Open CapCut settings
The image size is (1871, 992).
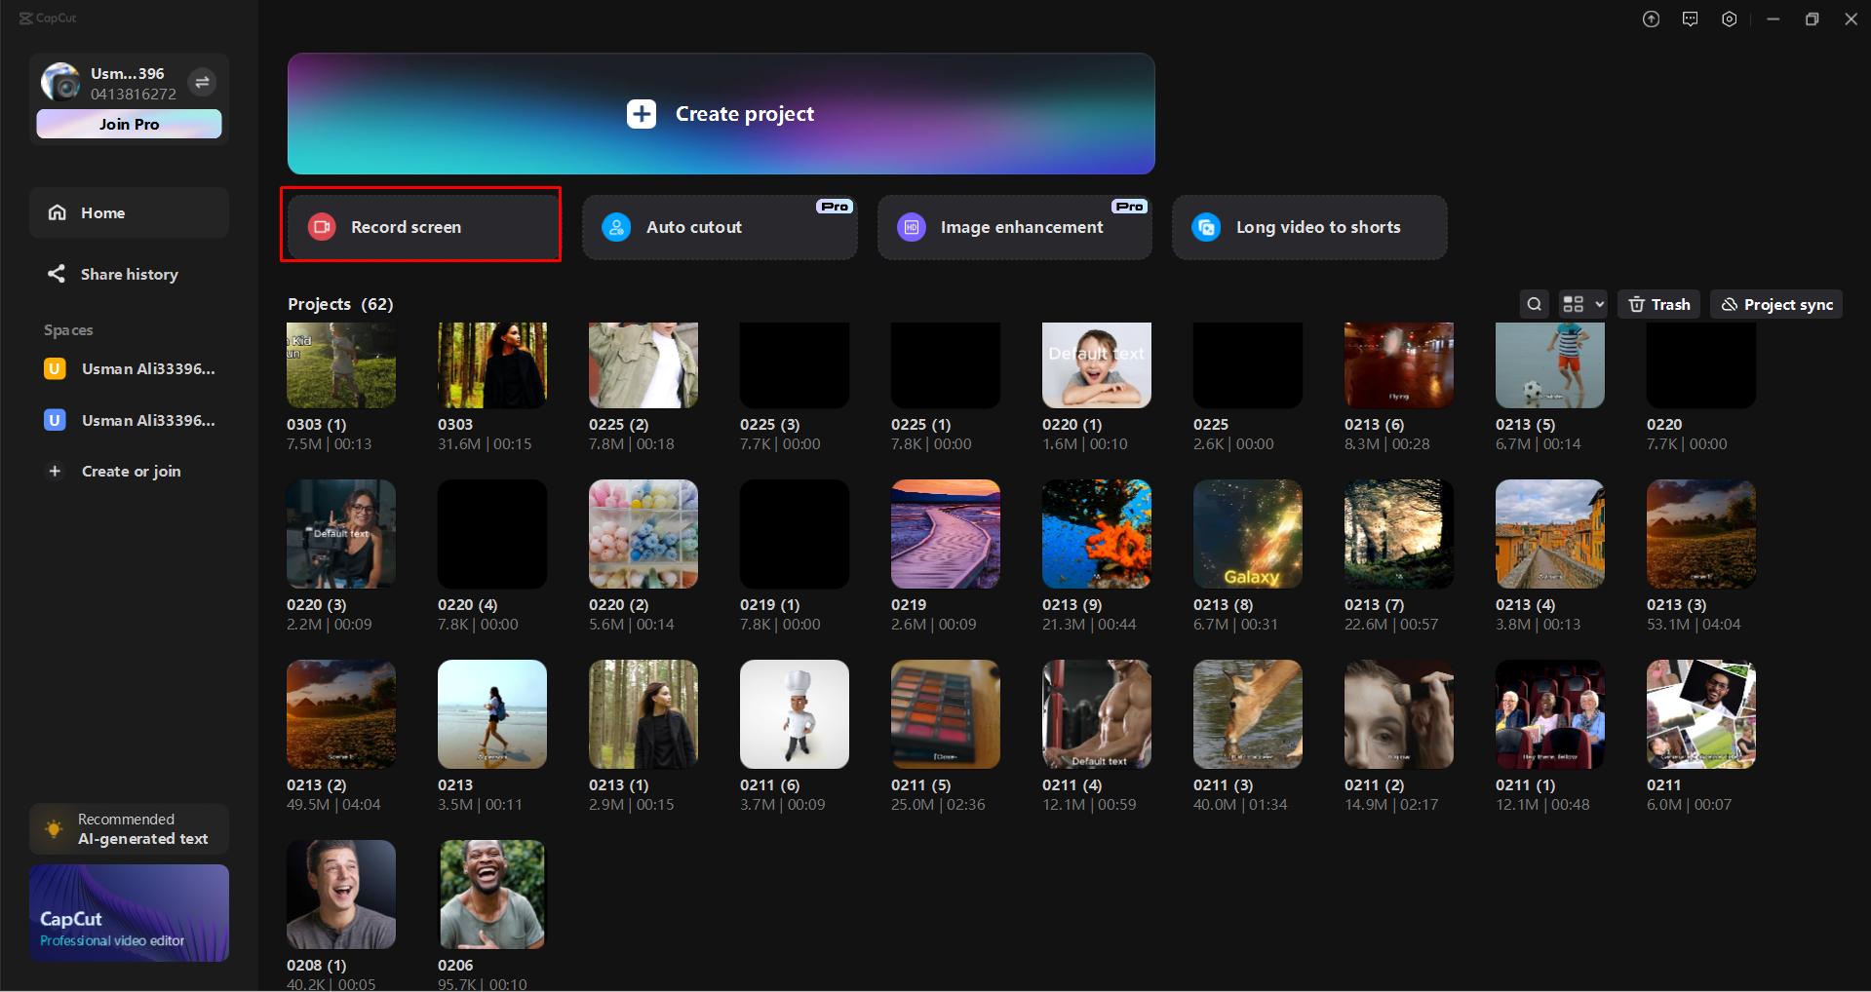pos(1729,19)
